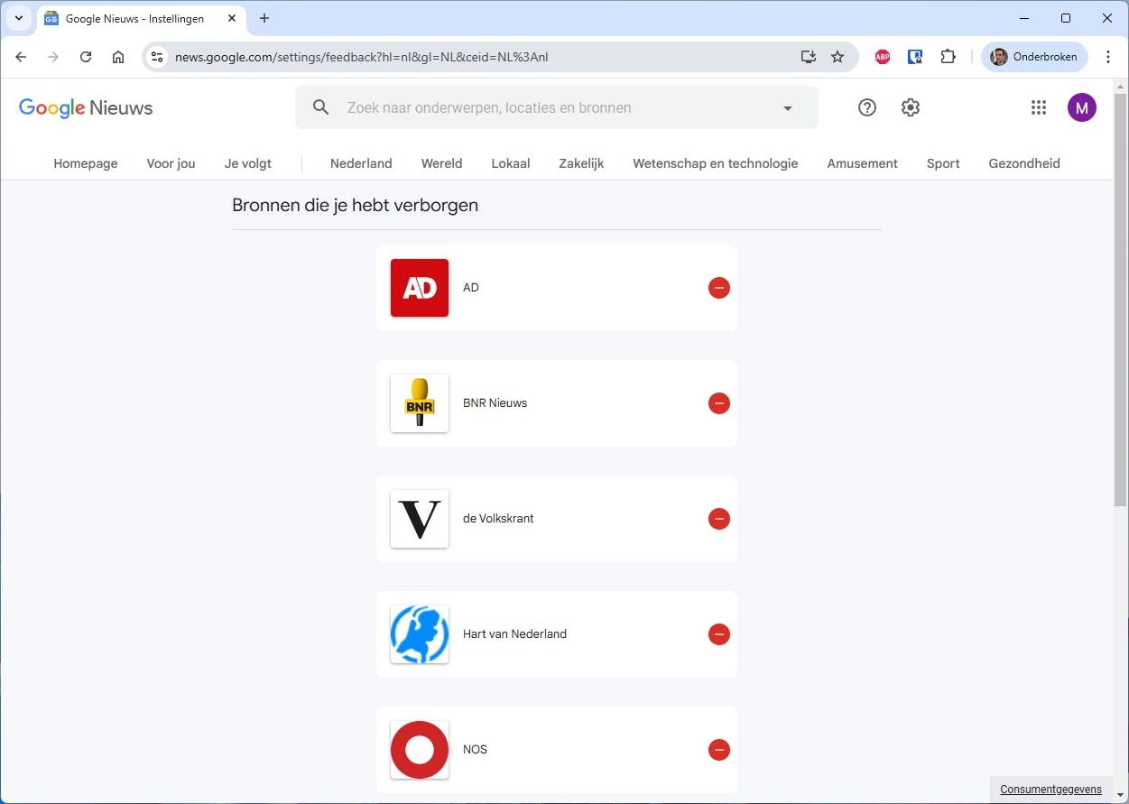Viewport: 1129px width, 804px height.
Task: Bookmark this page with the star
Action: tap(837, 57)
